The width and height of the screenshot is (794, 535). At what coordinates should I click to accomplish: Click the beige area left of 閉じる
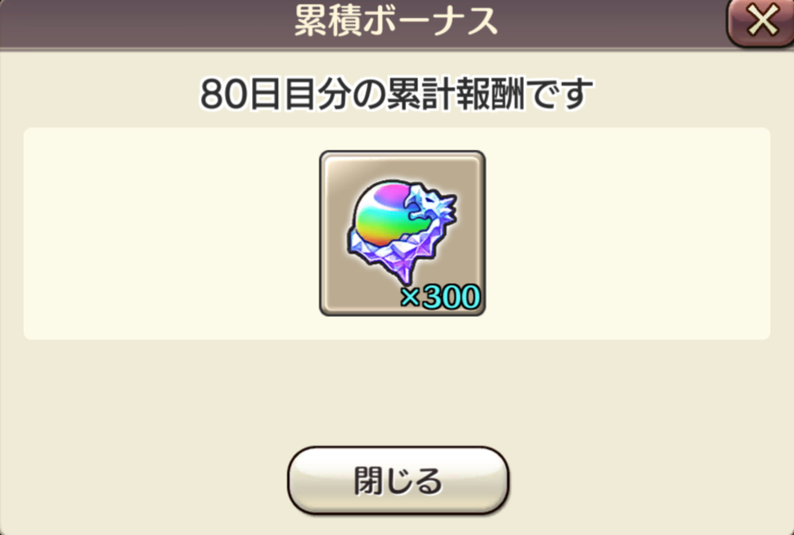point(144,480)
